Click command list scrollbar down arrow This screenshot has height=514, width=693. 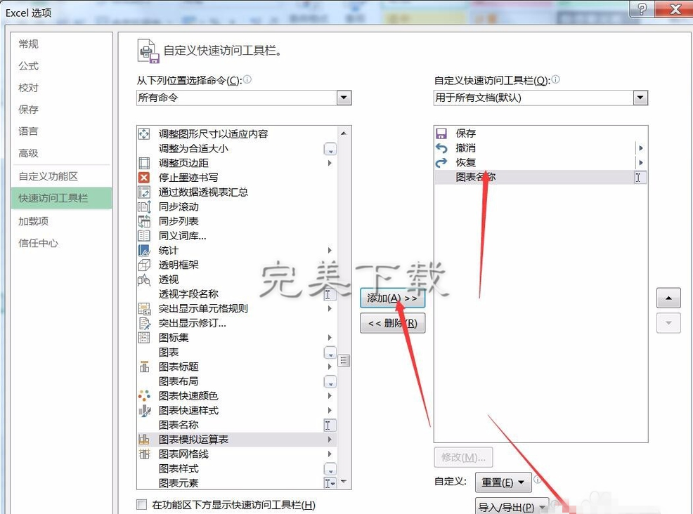pyautogui.click(x=344, y=482)
